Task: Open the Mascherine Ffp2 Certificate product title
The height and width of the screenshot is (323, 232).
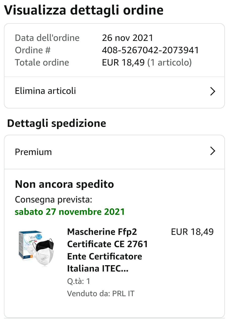Action: 108,250
